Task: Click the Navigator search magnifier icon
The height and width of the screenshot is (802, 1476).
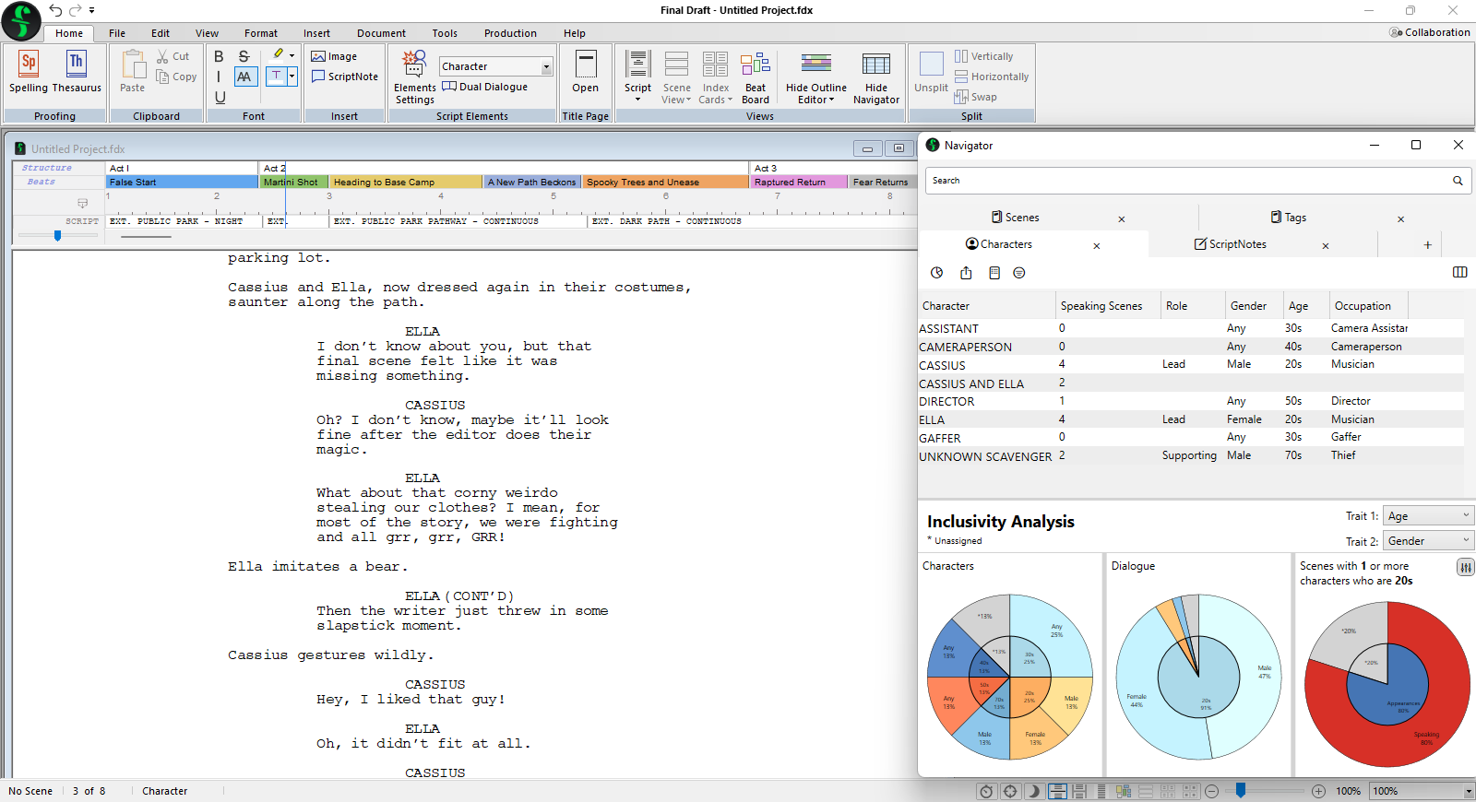Action: [1458, 181]
